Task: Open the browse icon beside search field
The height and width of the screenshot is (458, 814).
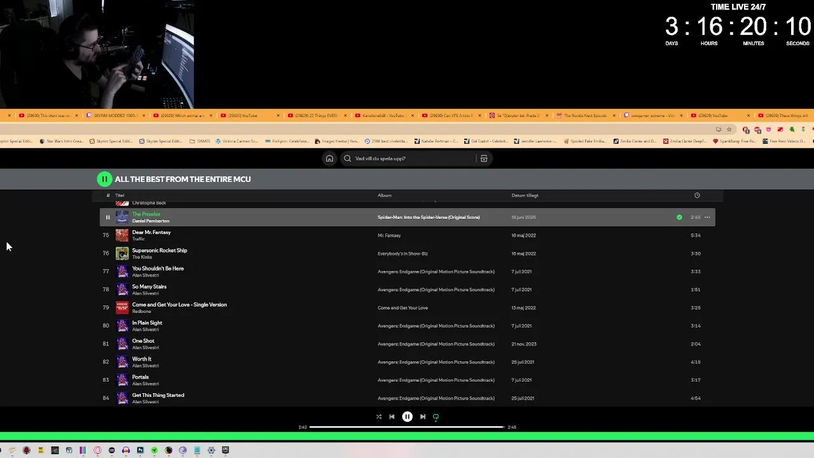Action: coord(484,158)
